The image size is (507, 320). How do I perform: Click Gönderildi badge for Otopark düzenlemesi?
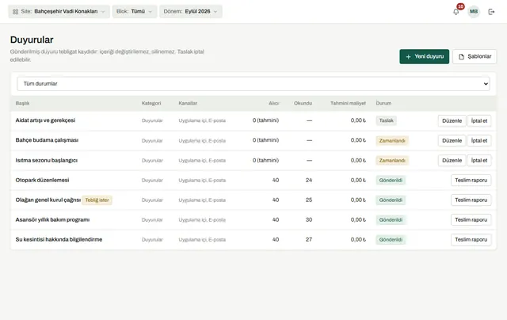coord(391,180)
